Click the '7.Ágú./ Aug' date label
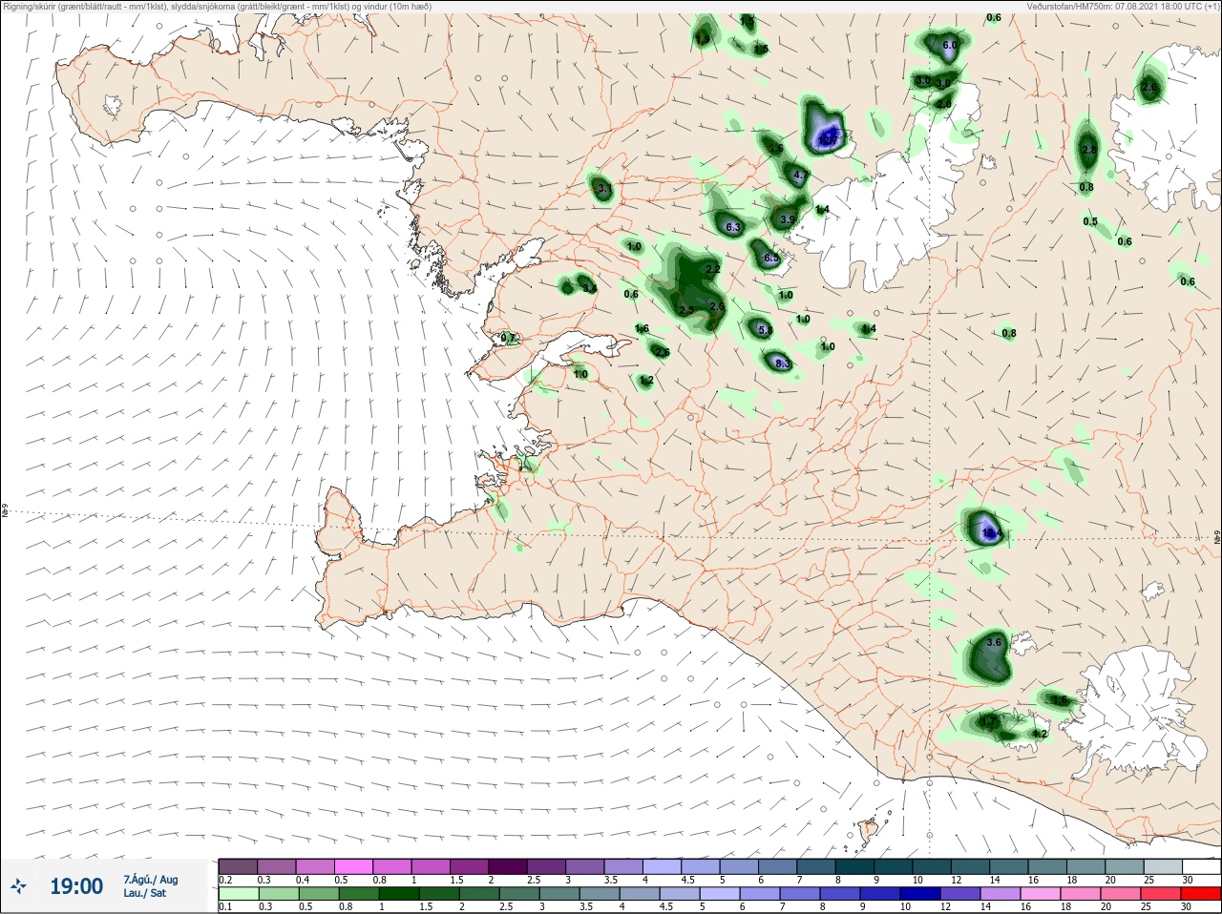1222x914 pixels. pyautogui.click(x=150, y=880)
